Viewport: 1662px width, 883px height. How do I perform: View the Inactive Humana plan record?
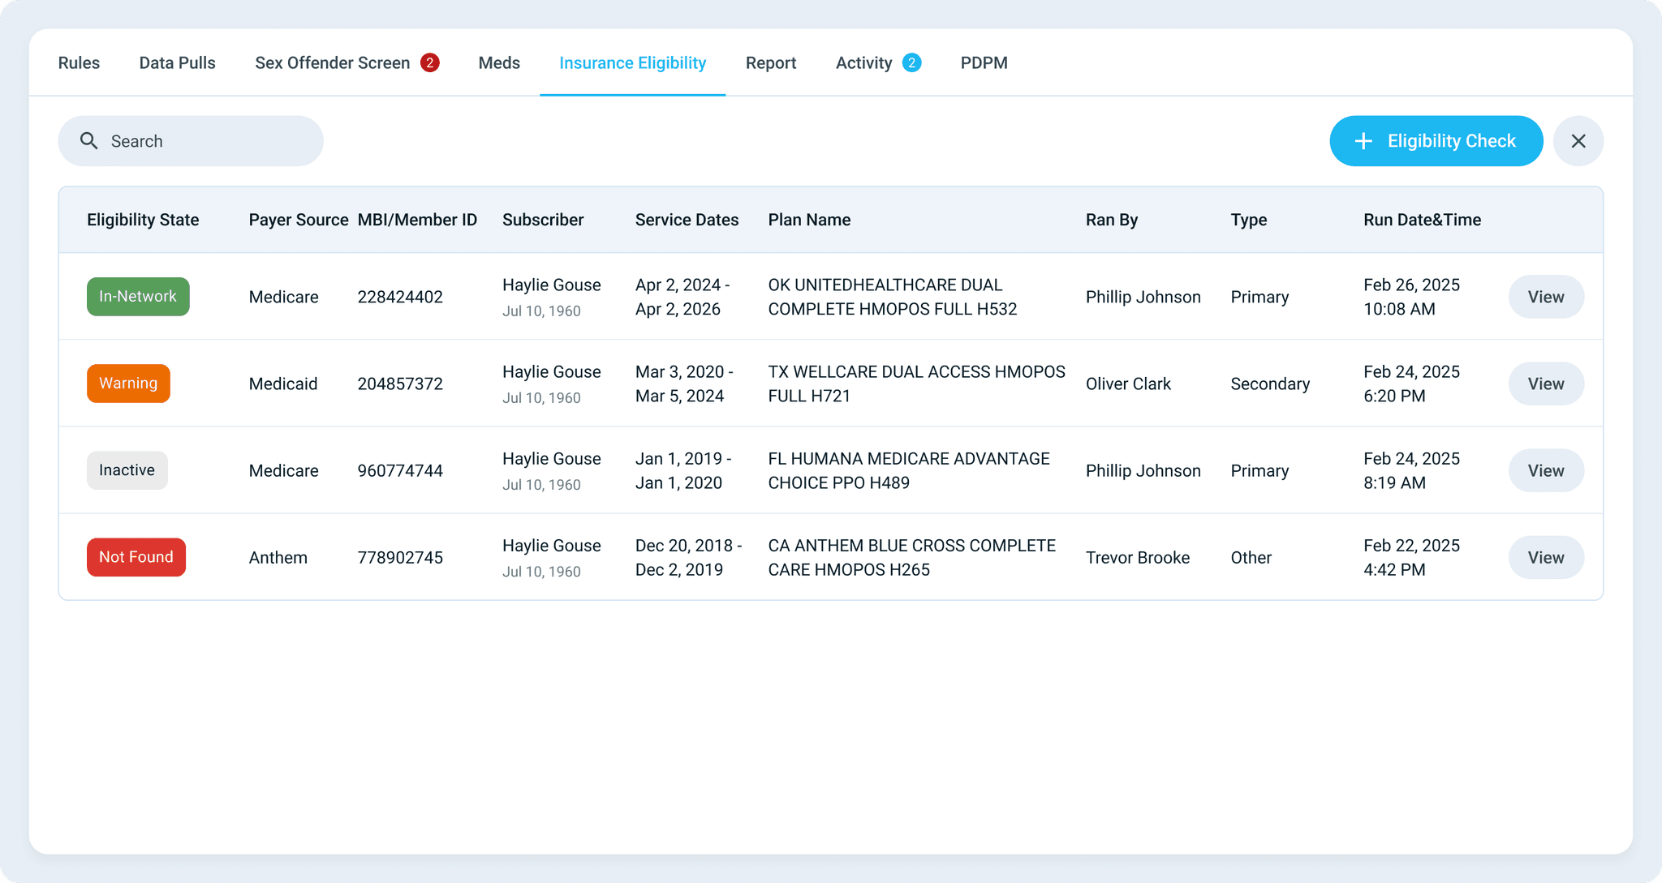click(1546, 470)
